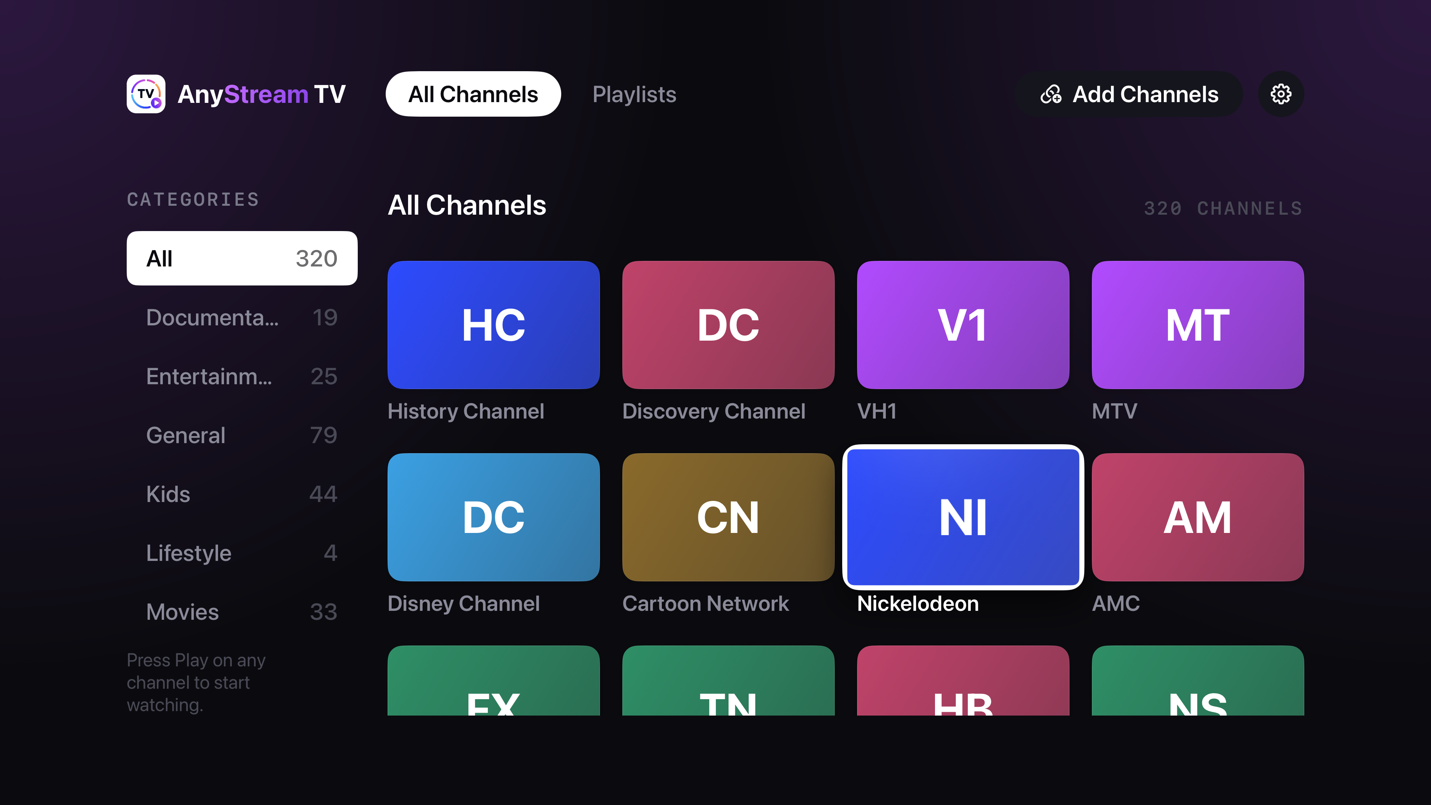Viewport: 1431px width, 805px height.
Task: Click the Add Channels button
Action: [1129, 94]
